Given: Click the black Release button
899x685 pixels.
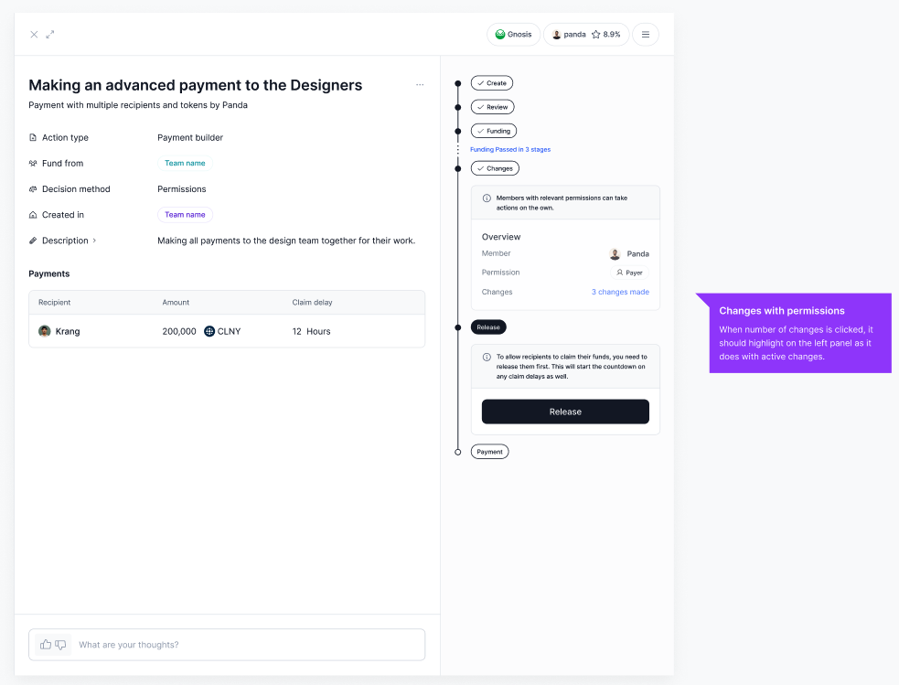Looking at the screenshot, I should [x=565, y=412].
